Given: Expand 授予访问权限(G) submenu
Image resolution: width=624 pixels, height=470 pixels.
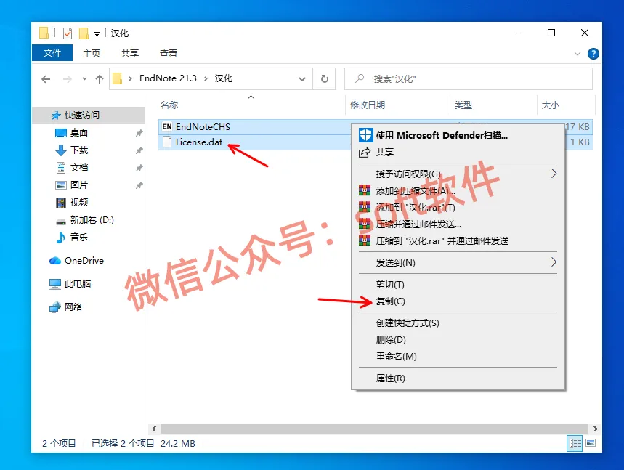Looking at the screenshot, I should point(458,174).
